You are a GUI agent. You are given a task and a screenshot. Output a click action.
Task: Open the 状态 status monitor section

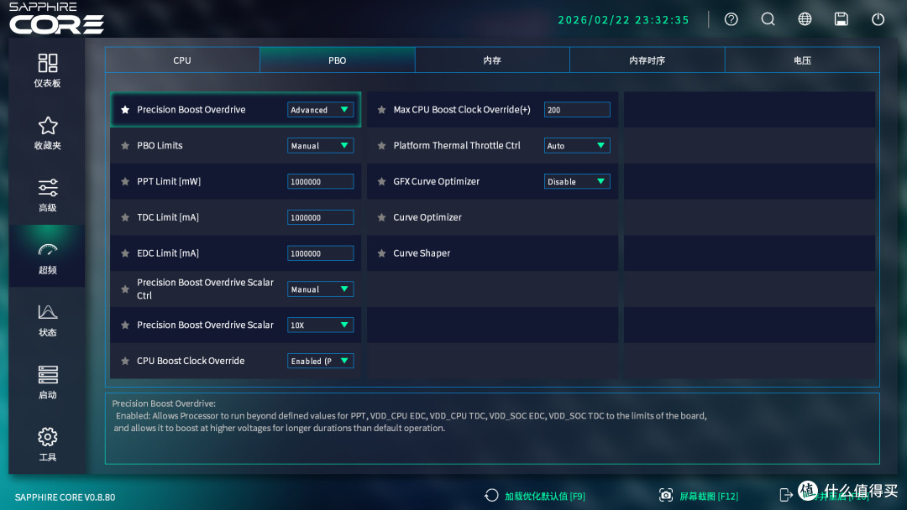tap(47, 320)
